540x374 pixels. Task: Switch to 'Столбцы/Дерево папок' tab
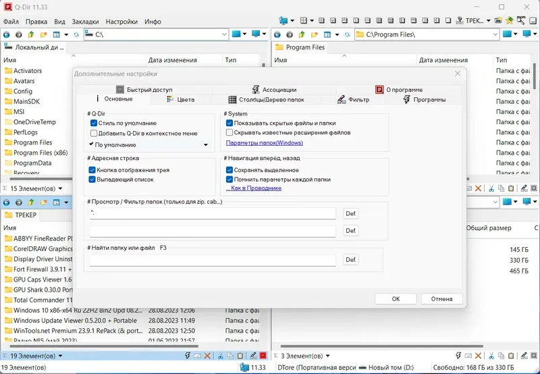[266, 99]
